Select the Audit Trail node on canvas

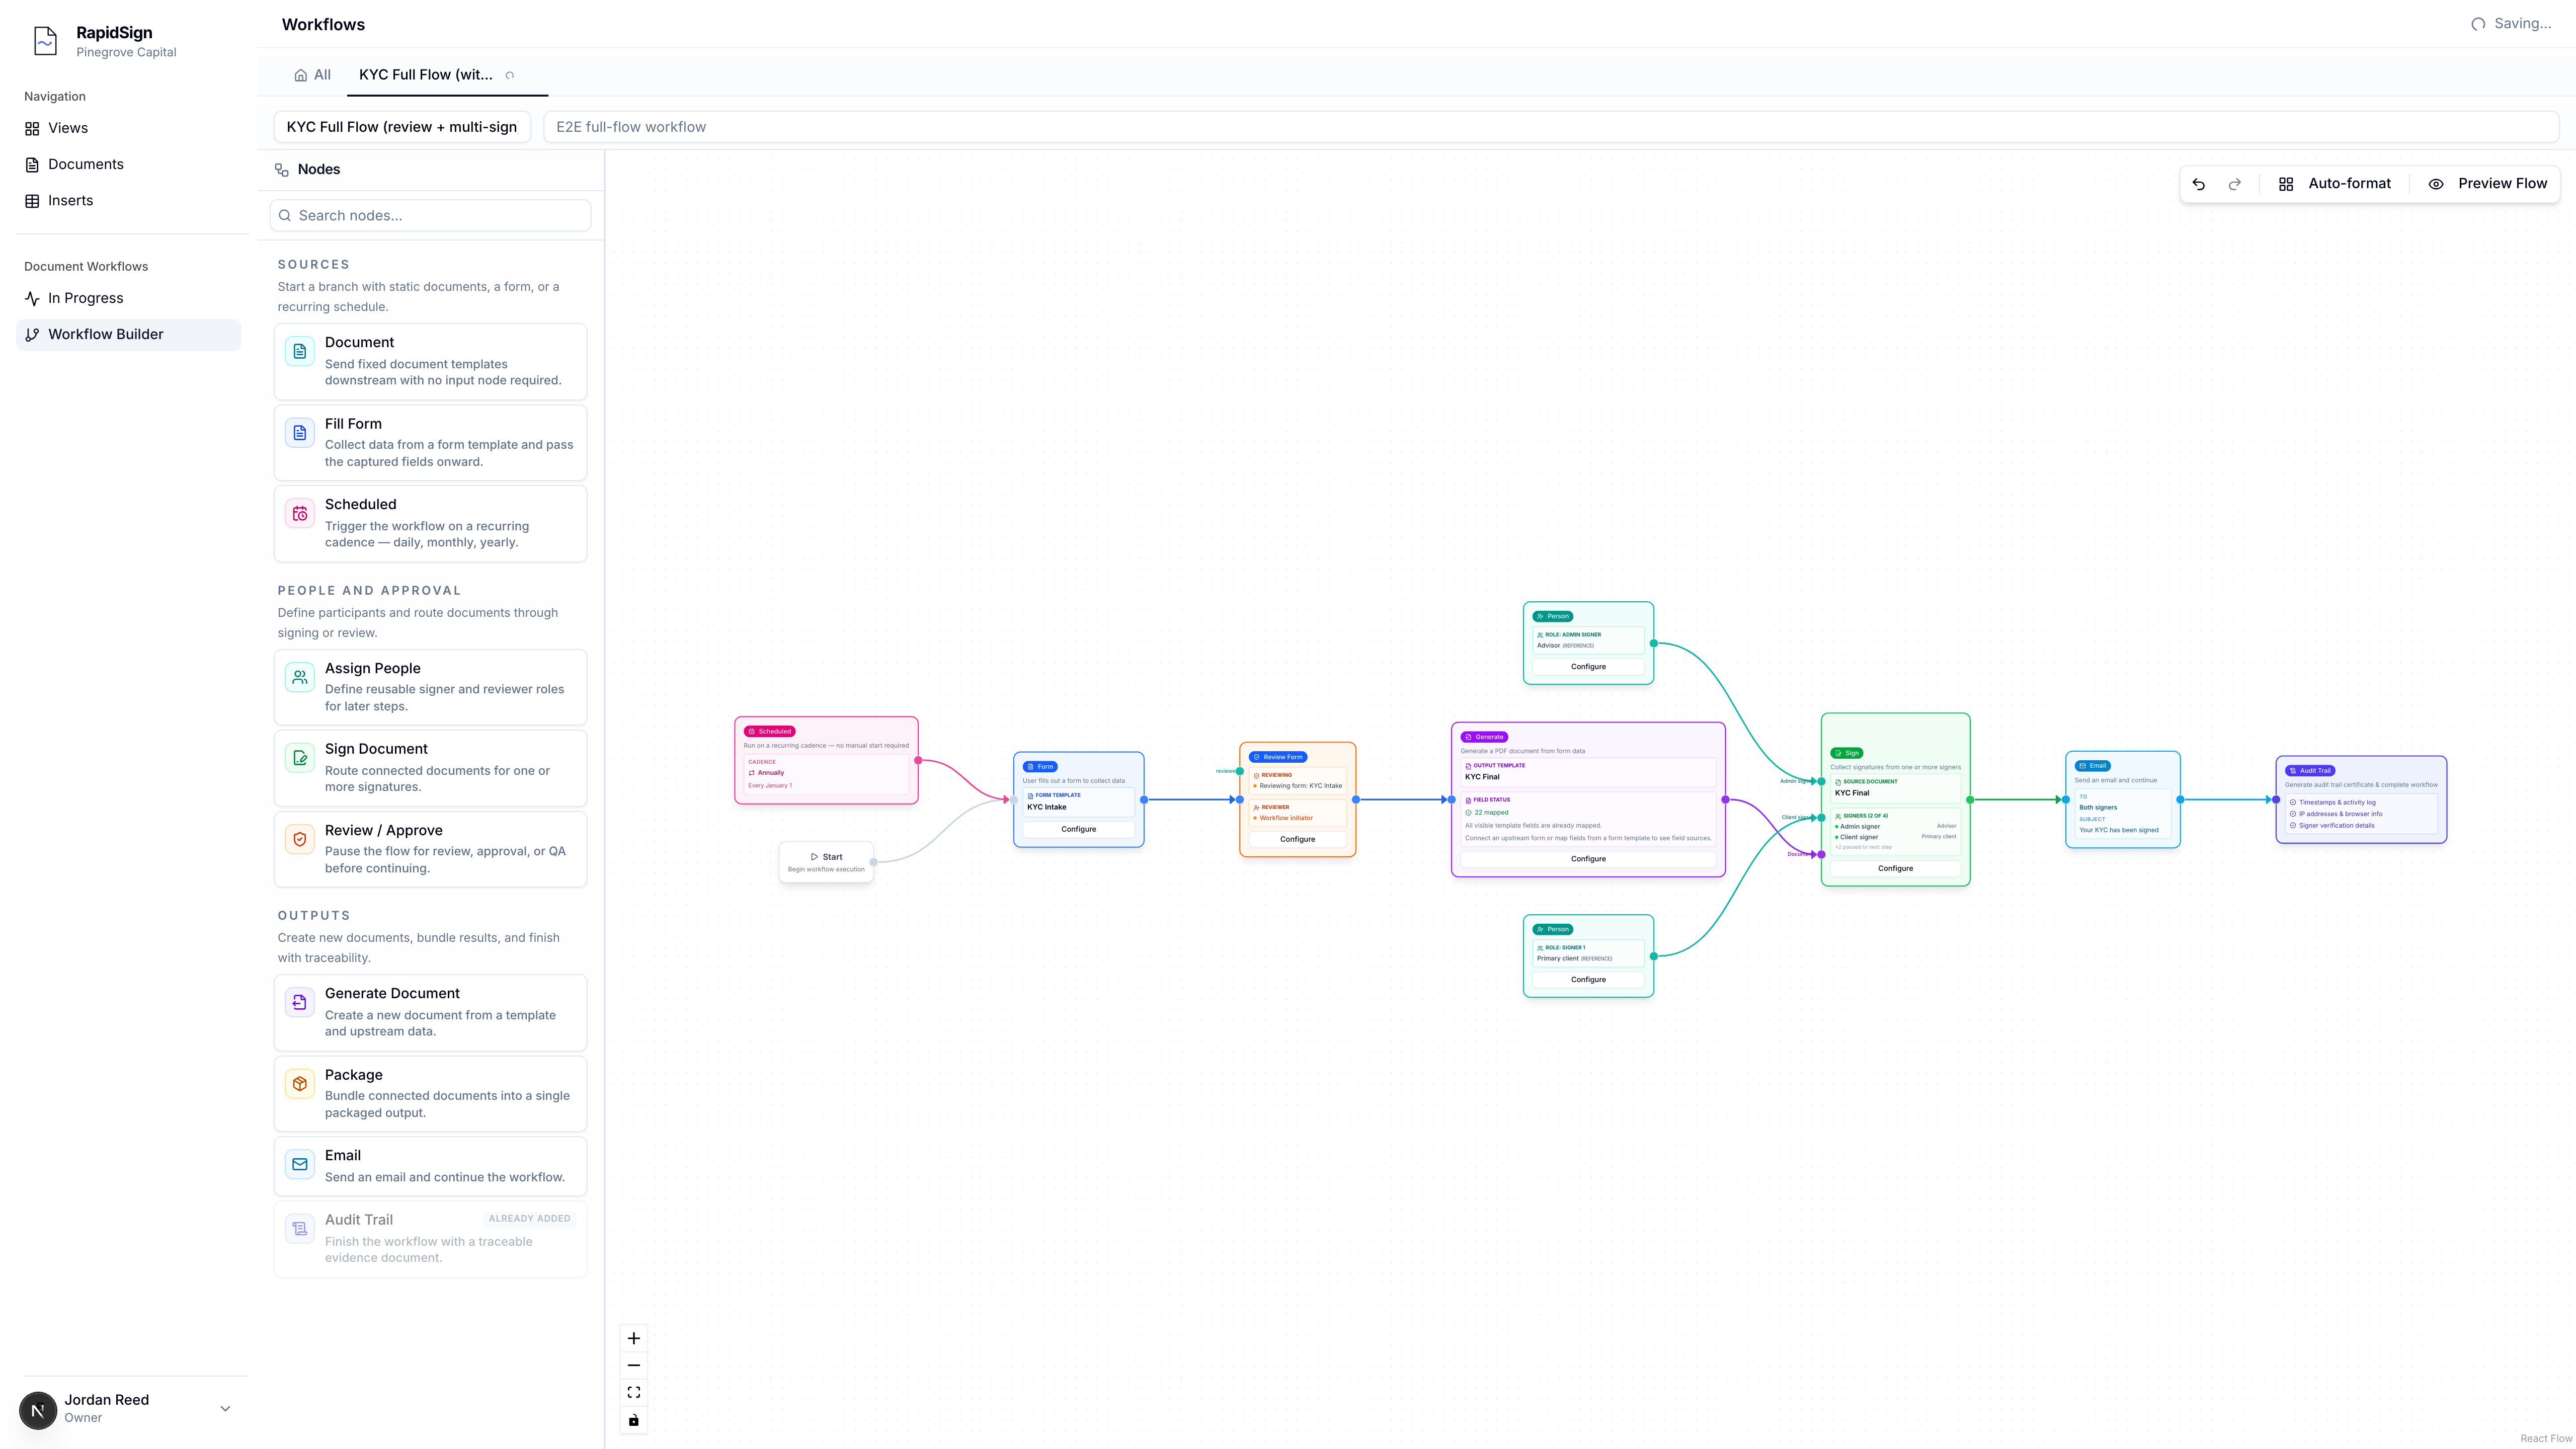pos(2361,800)
